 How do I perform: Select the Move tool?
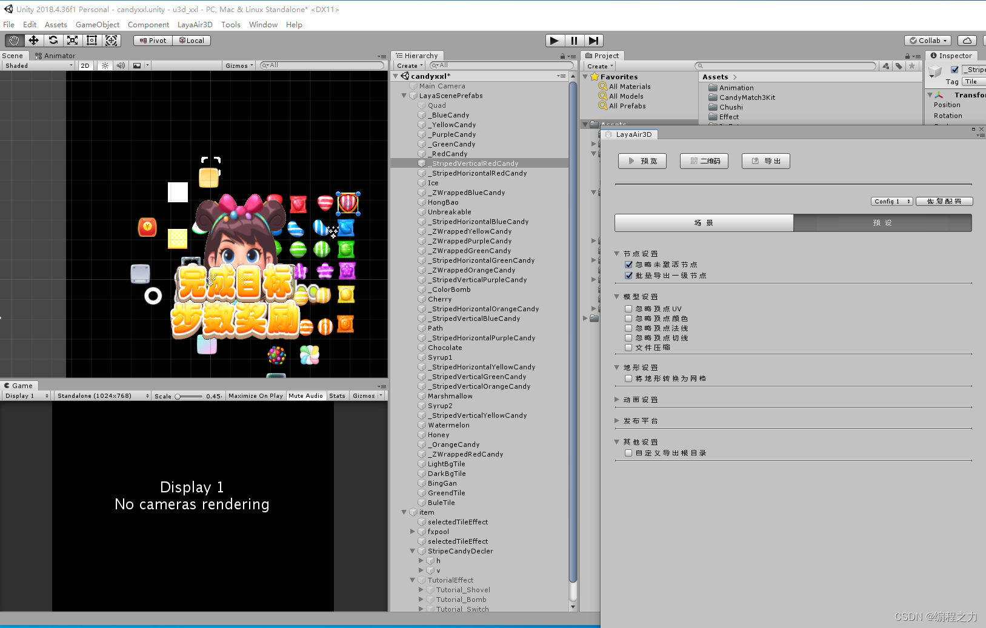tap(33, 41)
